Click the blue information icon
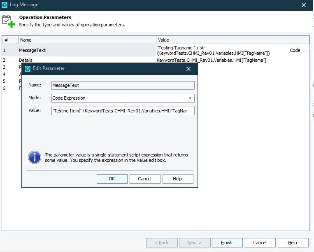The height and width of the screenshot is (252, 314). click(35, 157)
